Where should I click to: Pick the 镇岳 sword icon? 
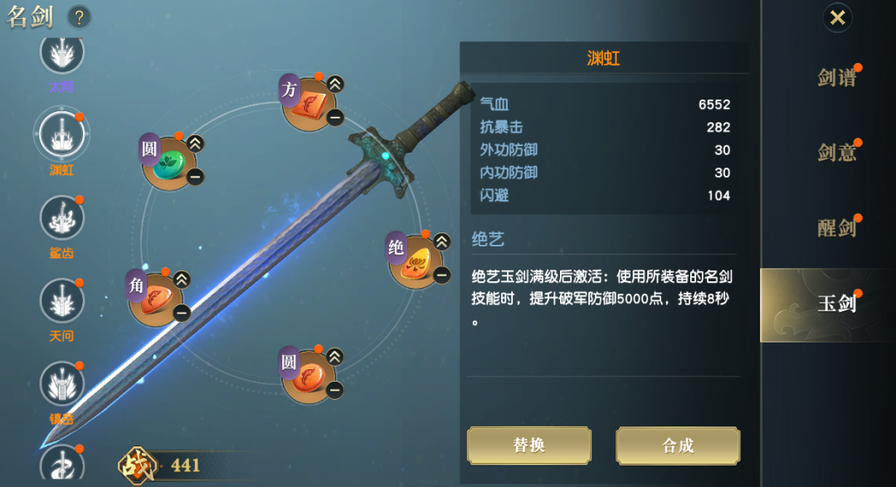point(61,384)
